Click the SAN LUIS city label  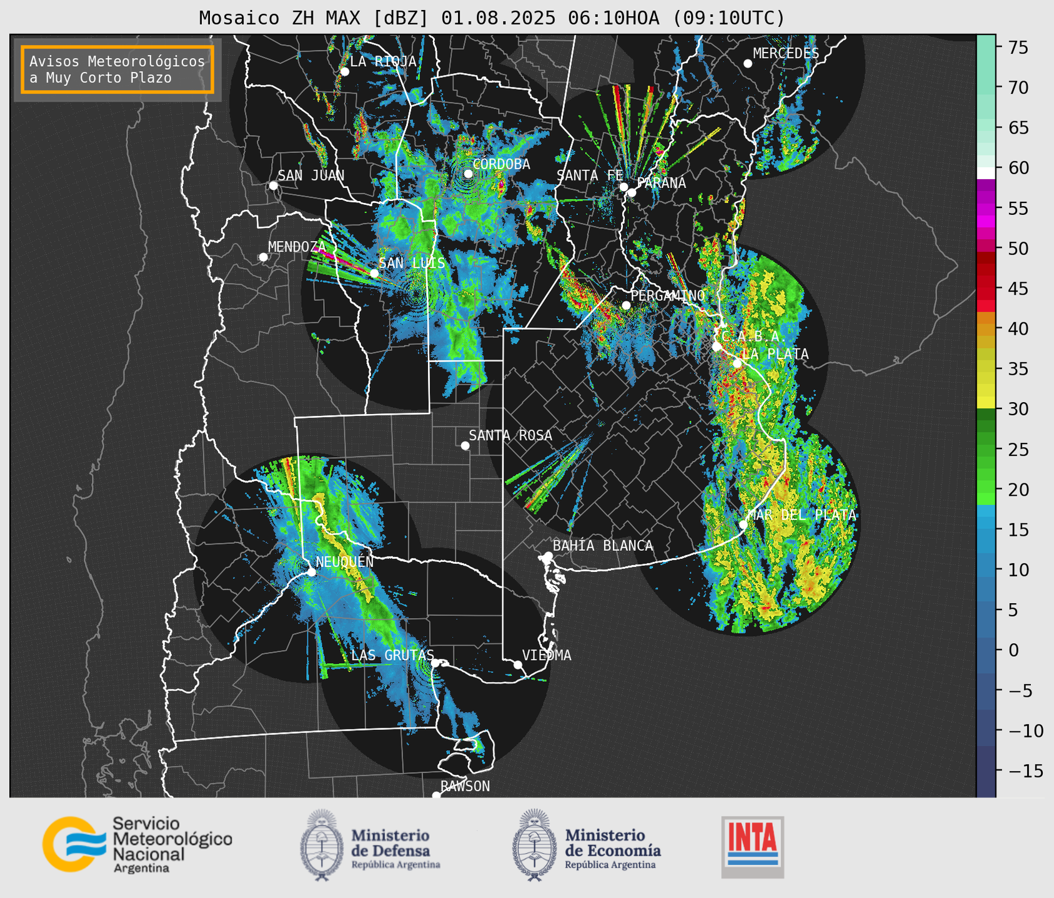[x=412, y=263]
